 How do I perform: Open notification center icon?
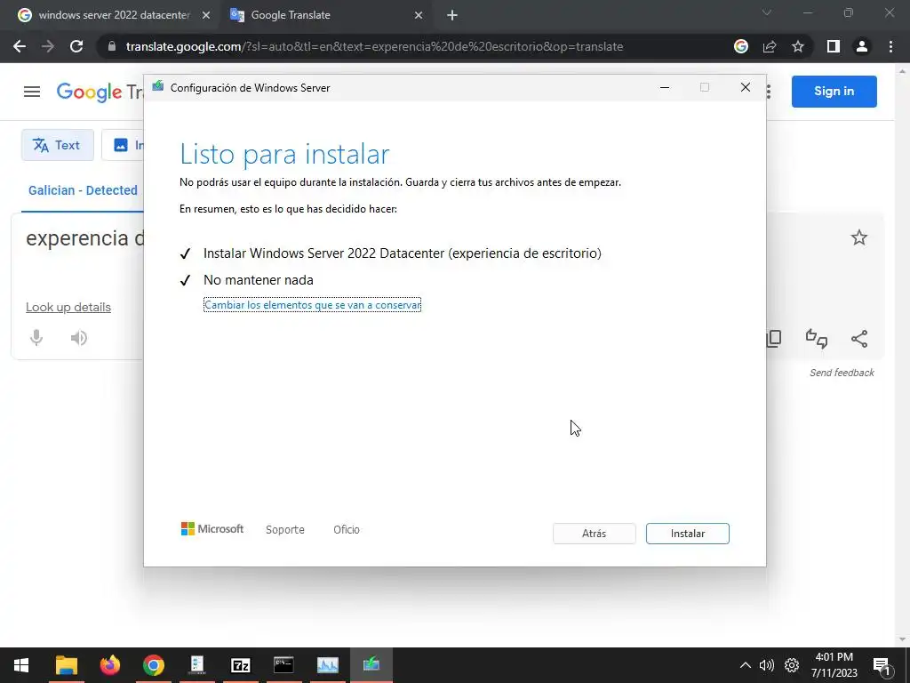click(x=882, y=666)
